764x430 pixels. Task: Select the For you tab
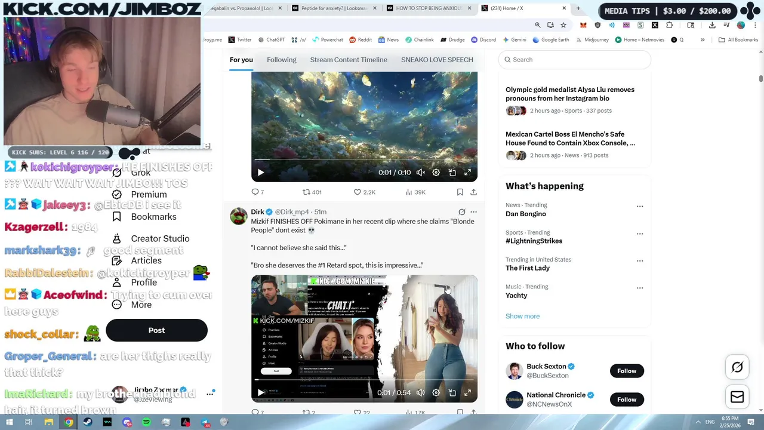pyautogui.click(x=241, y=60)
